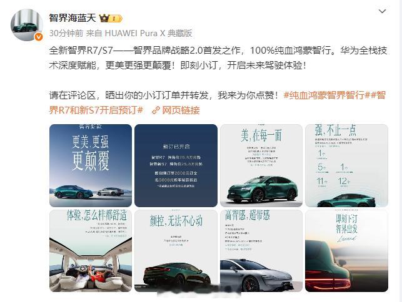View the 高智感,超带感 silver car image
The image size is (402, 302).
tap(261, 251)
